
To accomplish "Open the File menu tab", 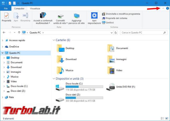I will pos(6,9).
